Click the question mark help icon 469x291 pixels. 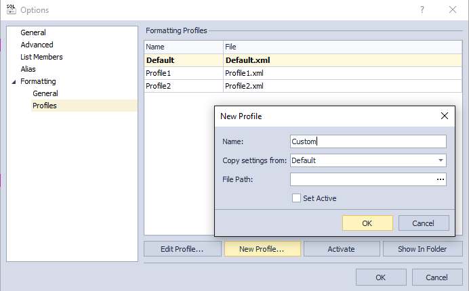pos(422,9)
